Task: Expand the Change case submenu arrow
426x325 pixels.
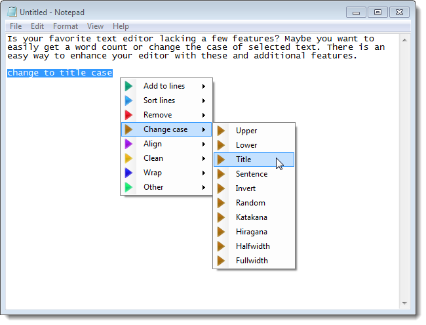Action: [204, 129]
